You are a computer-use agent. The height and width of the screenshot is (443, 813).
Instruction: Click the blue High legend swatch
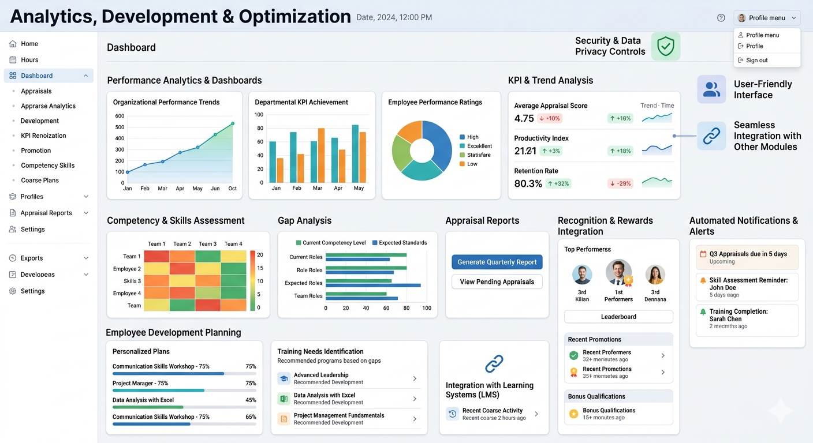coord(462,137)
